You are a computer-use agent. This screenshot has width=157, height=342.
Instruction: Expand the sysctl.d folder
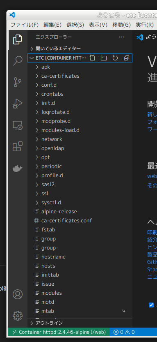80,203
